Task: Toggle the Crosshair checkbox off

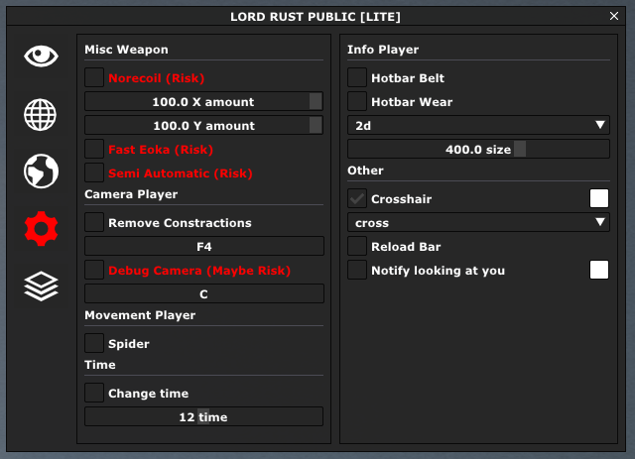Action: point(357,198)
